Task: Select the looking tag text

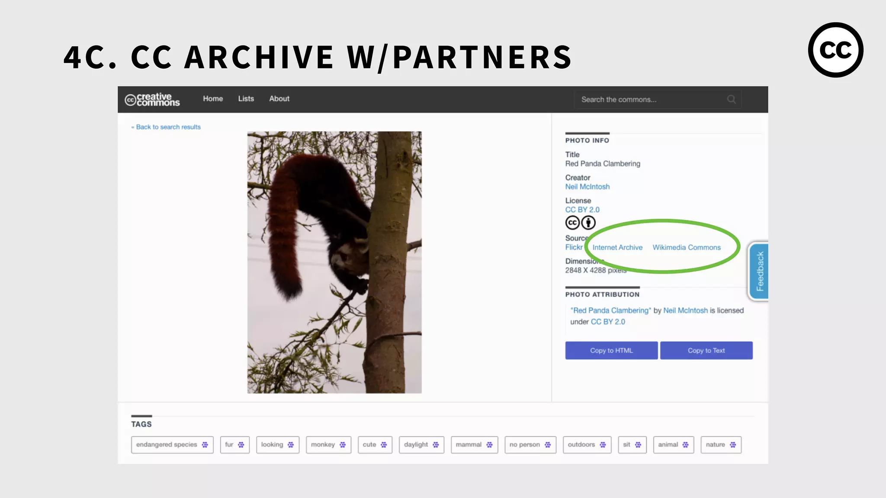Action: (272, 445)
